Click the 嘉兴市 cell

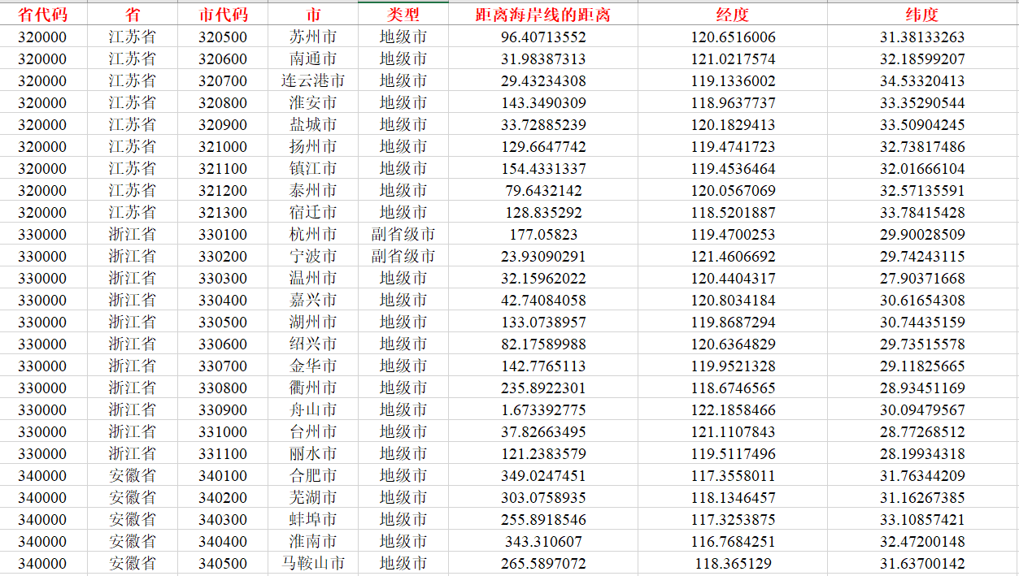(x=313, y=300)
